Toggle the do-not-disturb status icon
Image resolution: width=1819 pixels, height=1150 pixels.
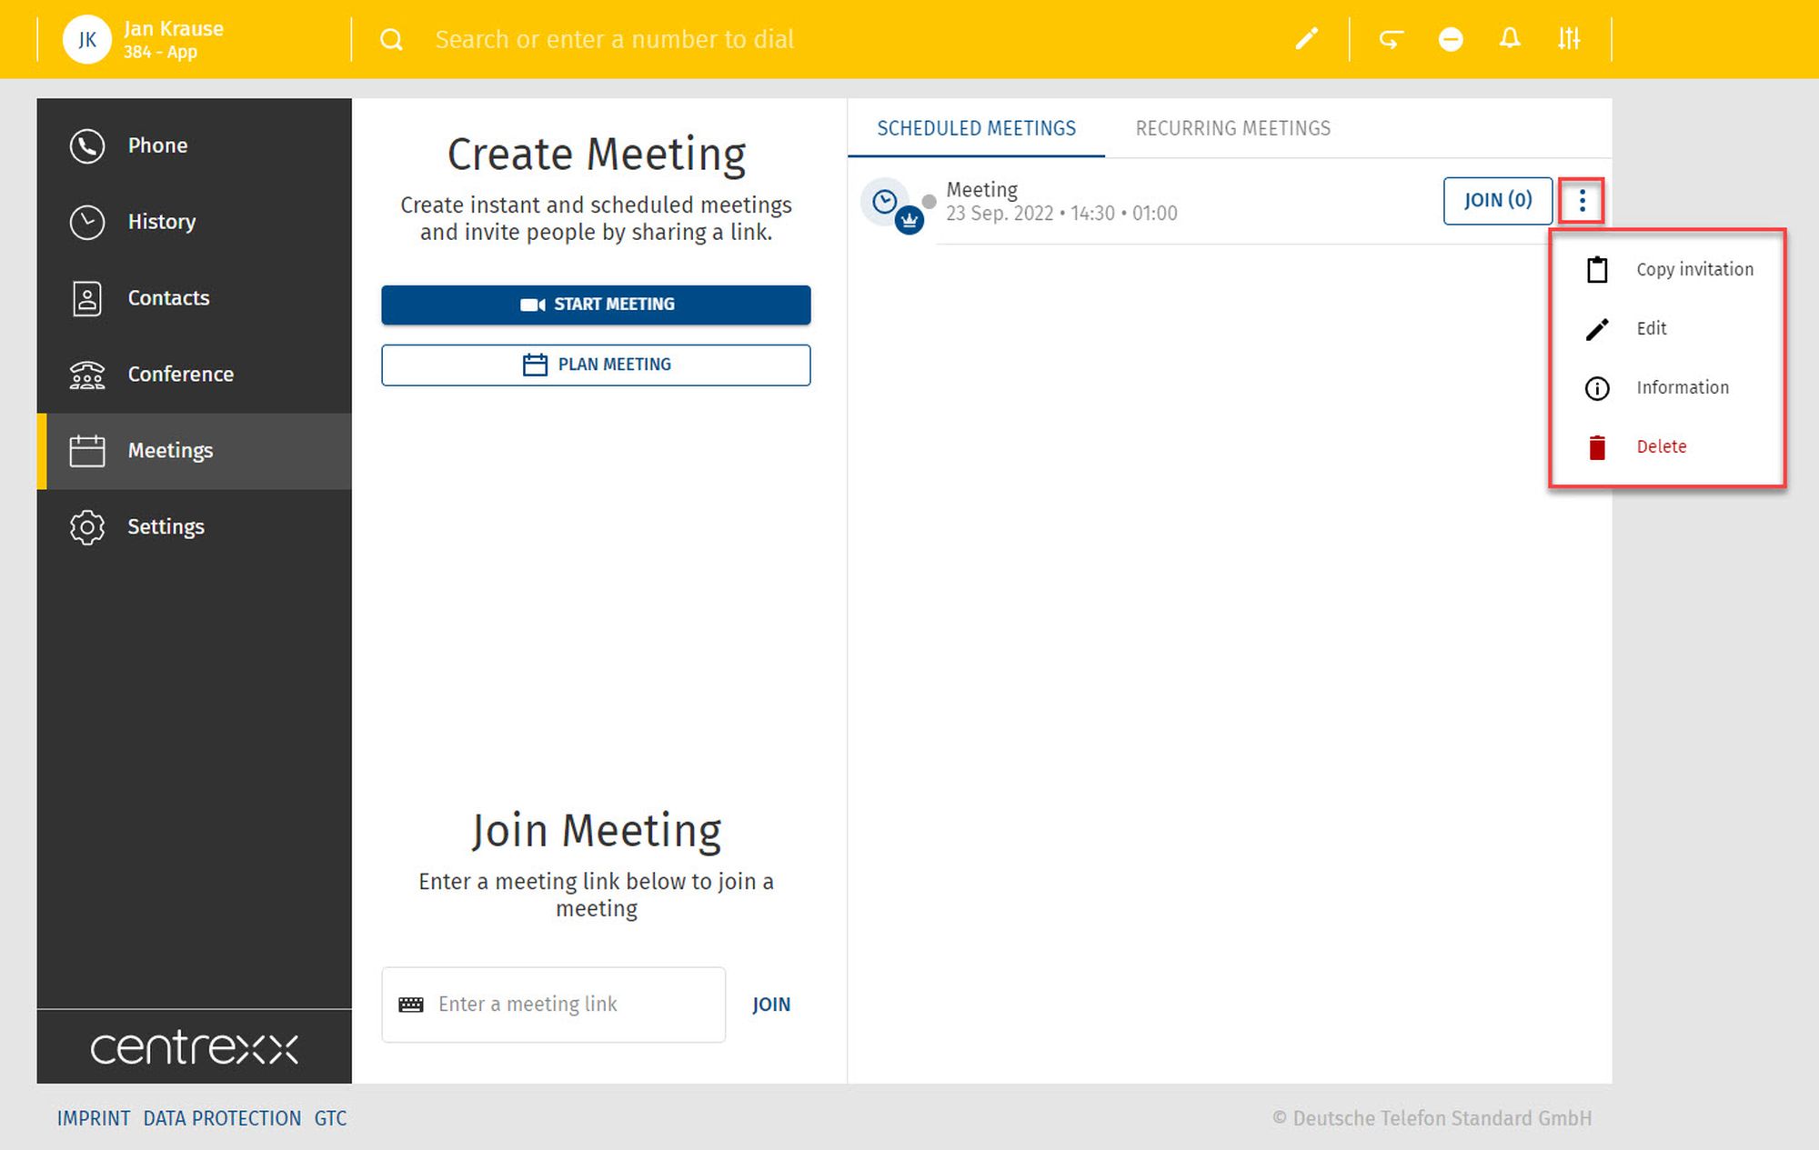click(1451, 39)
